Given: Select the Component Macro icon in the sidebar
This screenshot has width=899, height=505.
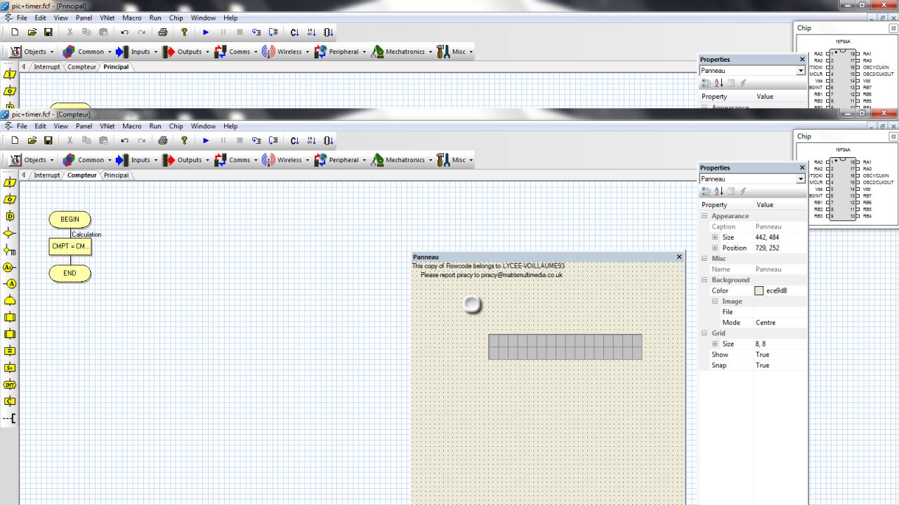Looking at the screenshot, I should click(x=10, y=334).
